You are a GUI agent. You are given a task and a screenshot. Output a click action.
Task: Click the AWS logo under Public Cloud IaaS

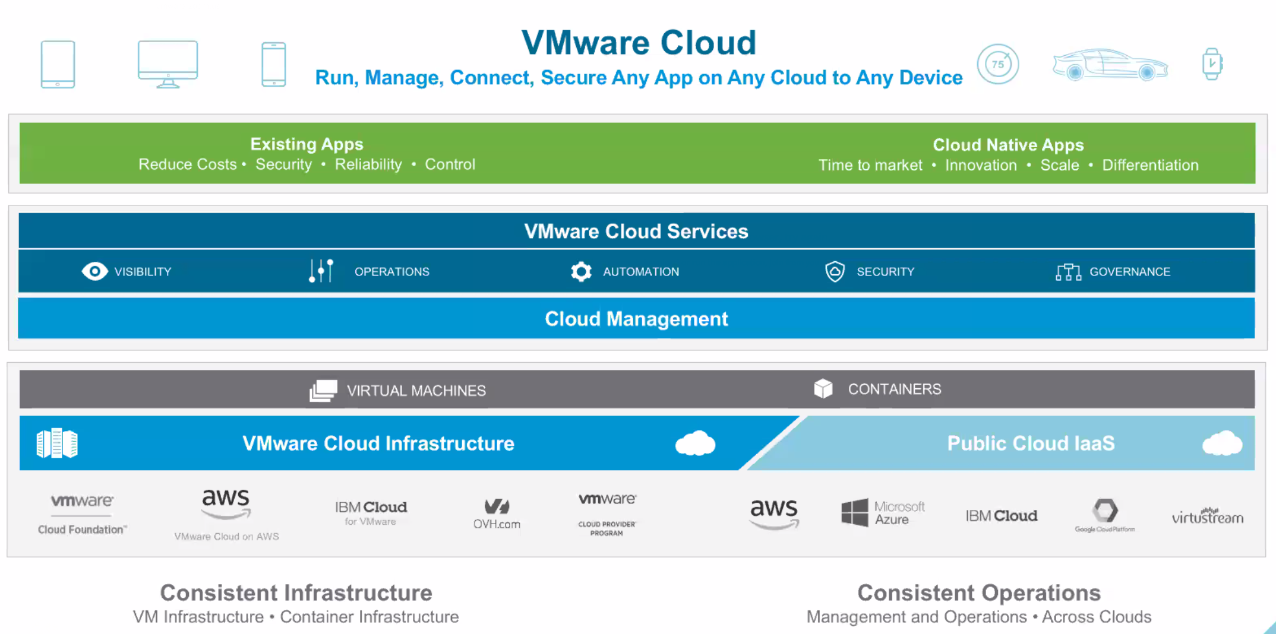(x=774, y=514)
